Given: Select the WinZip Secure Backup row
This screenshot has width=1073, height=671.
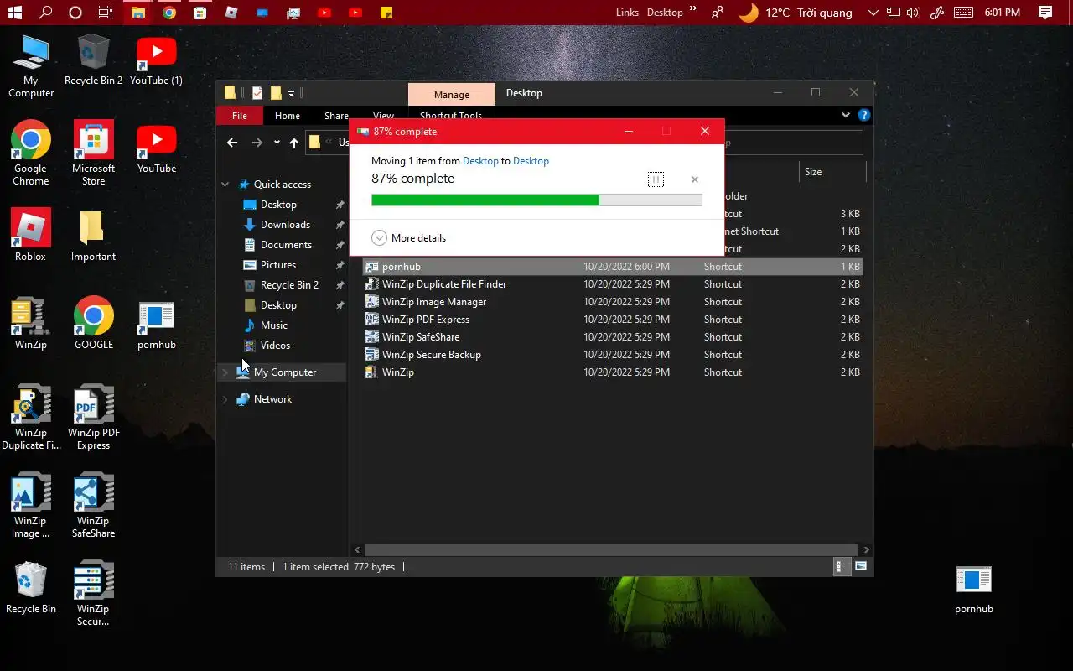Looking at the screenshot, I should point(612,355).
